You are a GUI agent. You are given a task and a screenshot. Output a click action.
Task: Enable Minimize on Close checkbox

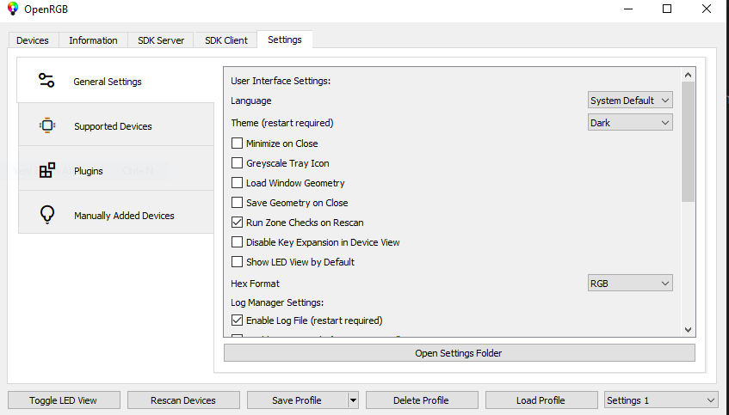237,143
